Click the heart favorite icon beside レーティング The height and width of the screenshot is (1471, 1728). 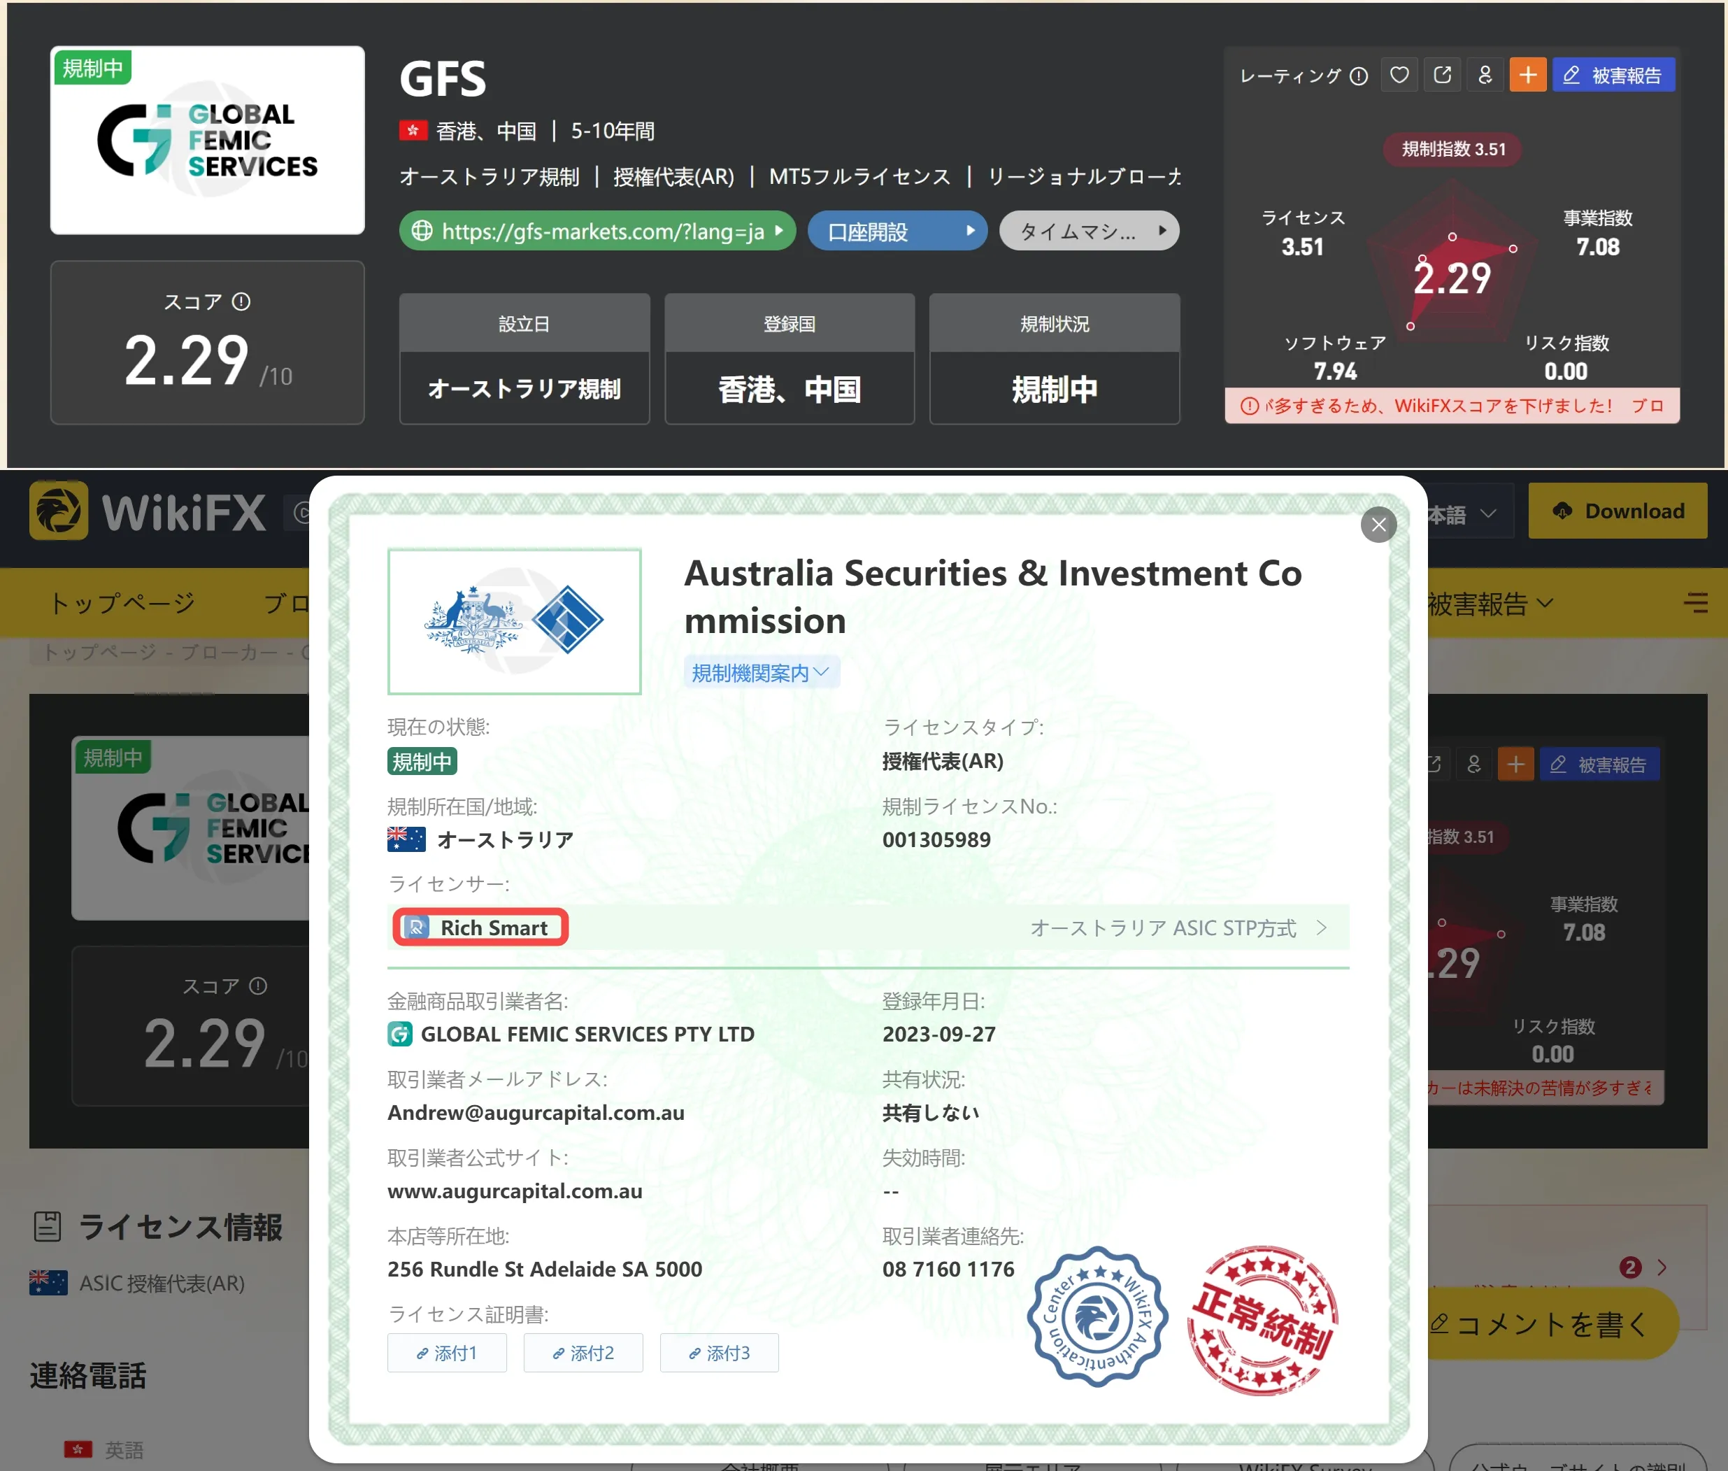tap(1399, 75)
